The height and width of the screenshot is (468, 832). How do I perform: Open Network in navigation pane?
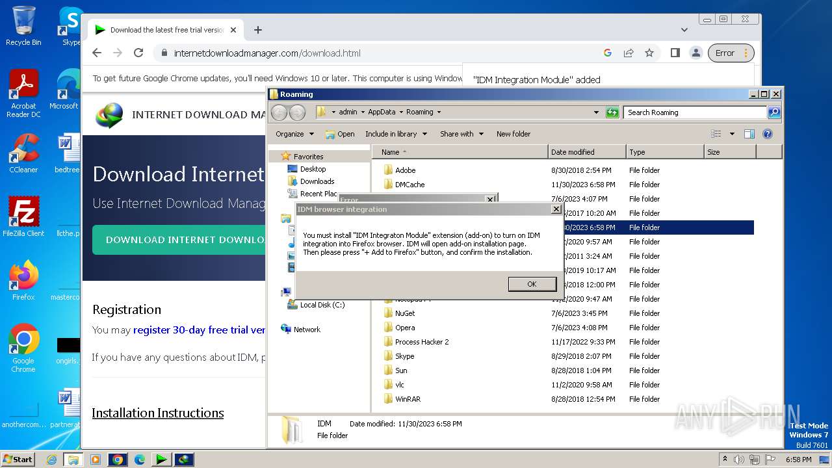[307, 330]
